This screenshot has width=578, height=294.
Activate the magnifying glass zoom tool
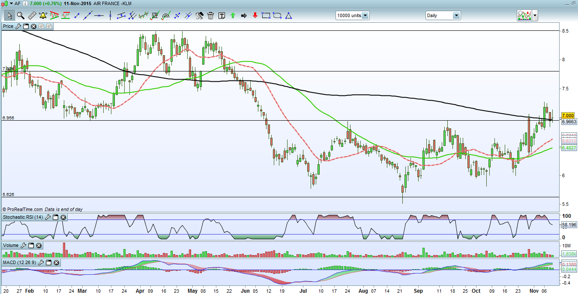21,16
